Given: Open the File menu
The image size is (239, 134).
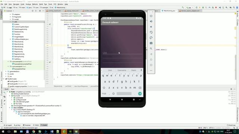Looking at the screenshot, I should pyautogui.click(x=2, y=4).
